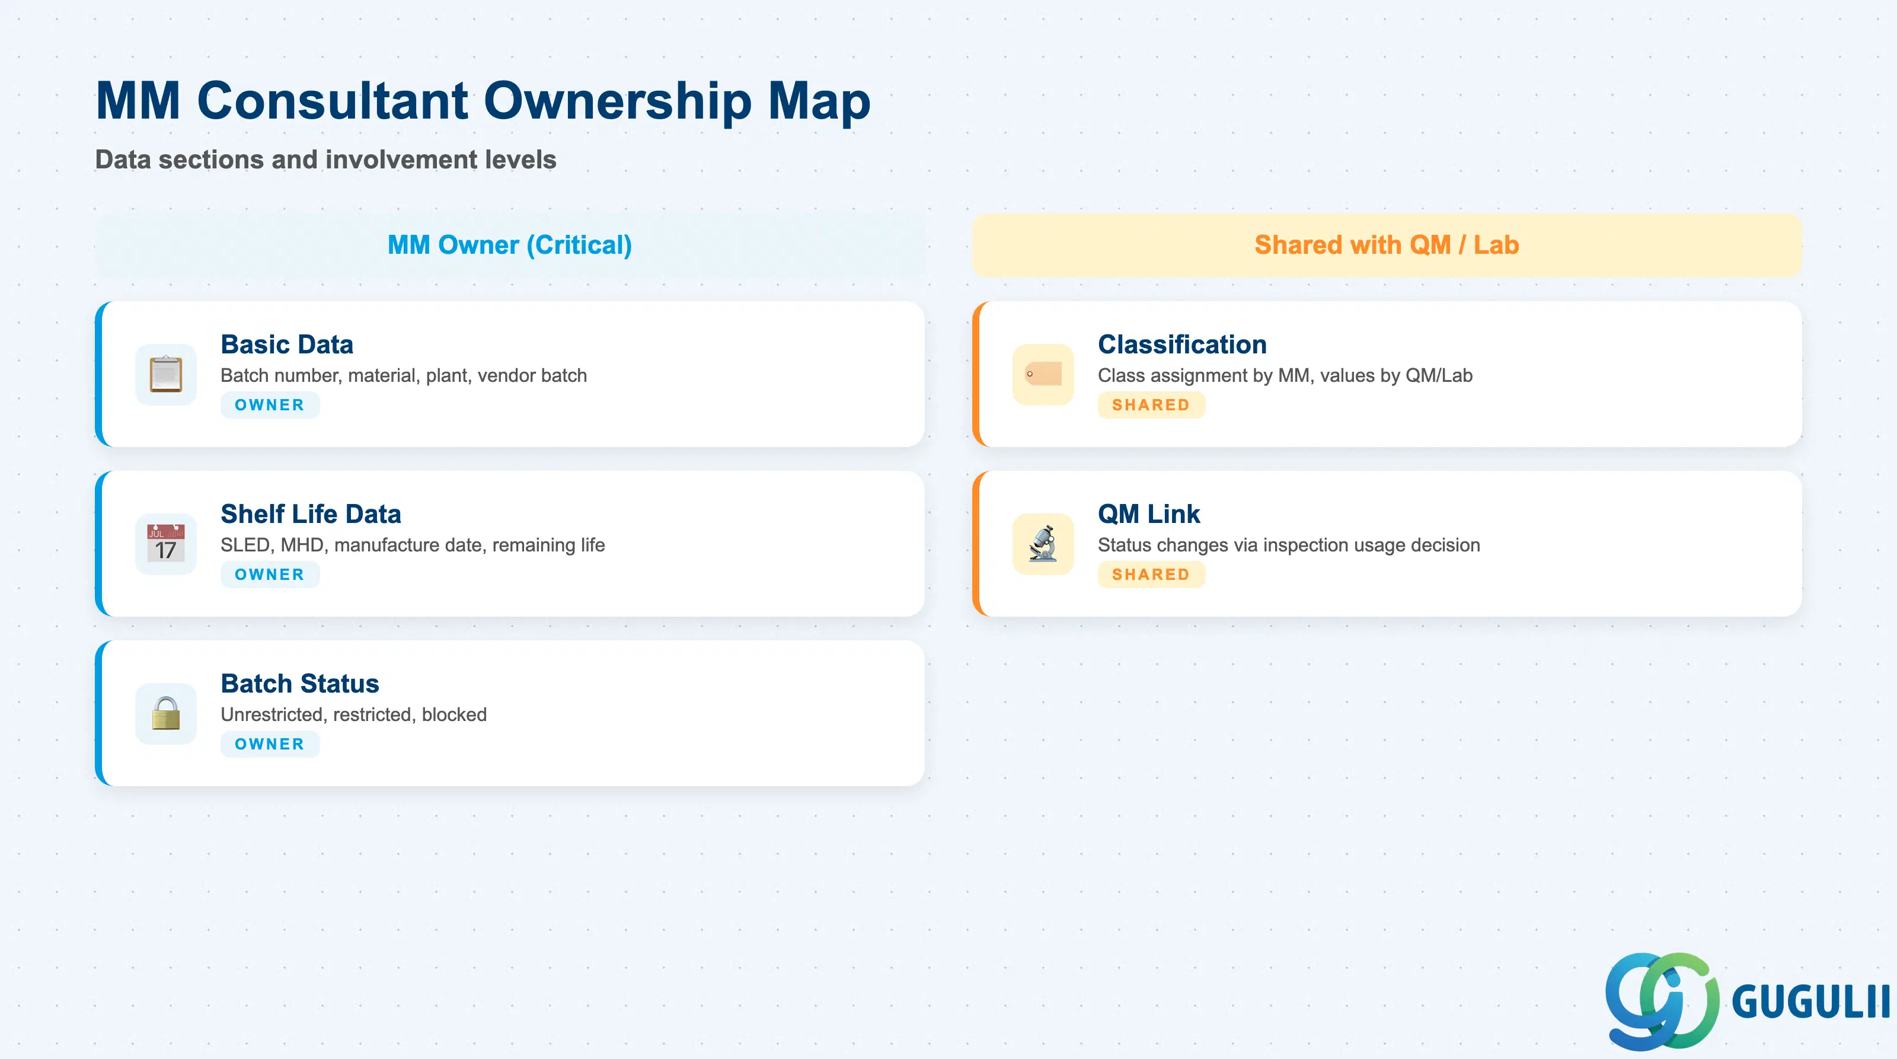Click the Classification card title
The height and width of the screenshot is (1059, 1897).
1182,344
